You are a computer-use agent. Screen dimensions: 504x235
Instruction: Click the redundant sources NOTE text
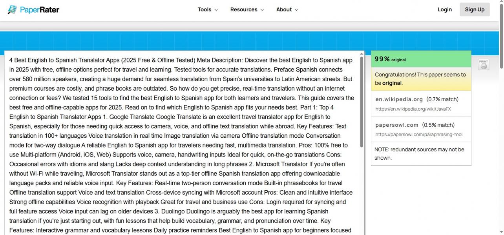coord(419,153)
